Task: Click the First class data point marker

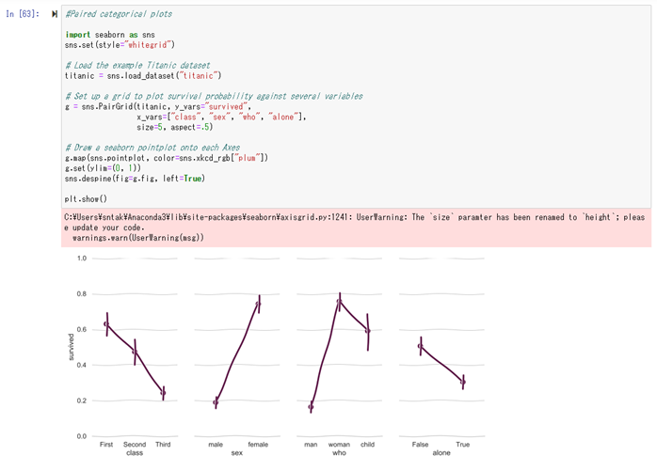Action: tap(106, 324)
